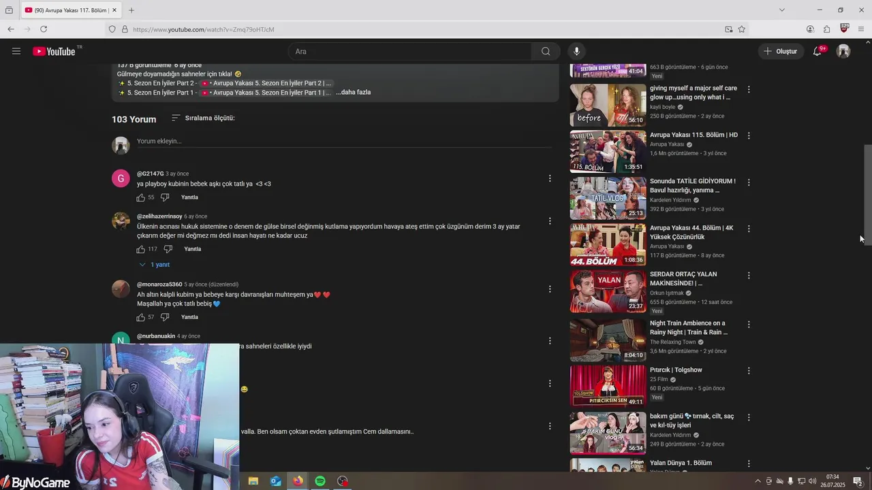Click the Yorum ekleyin comment field
The width and height of the screenshot is (872, 490).
344,142
